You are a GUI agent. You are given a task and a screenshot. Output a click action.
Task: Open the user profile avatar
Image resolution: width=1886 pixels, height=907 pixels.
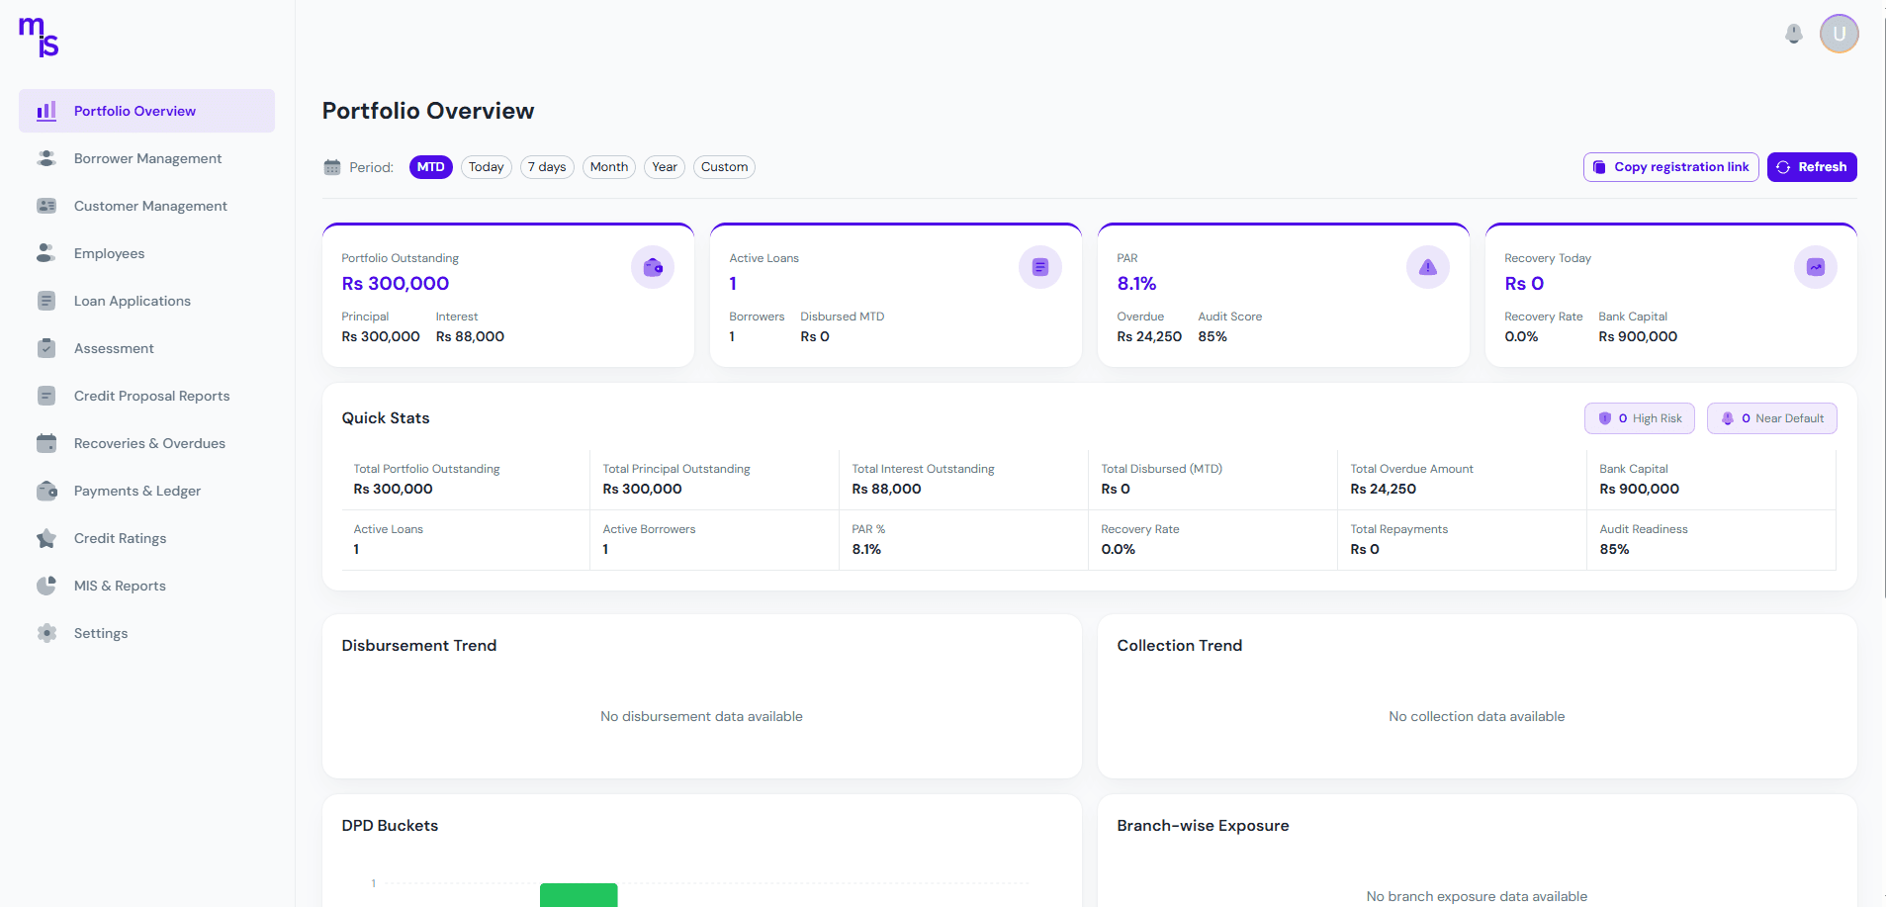[1839, 33]
